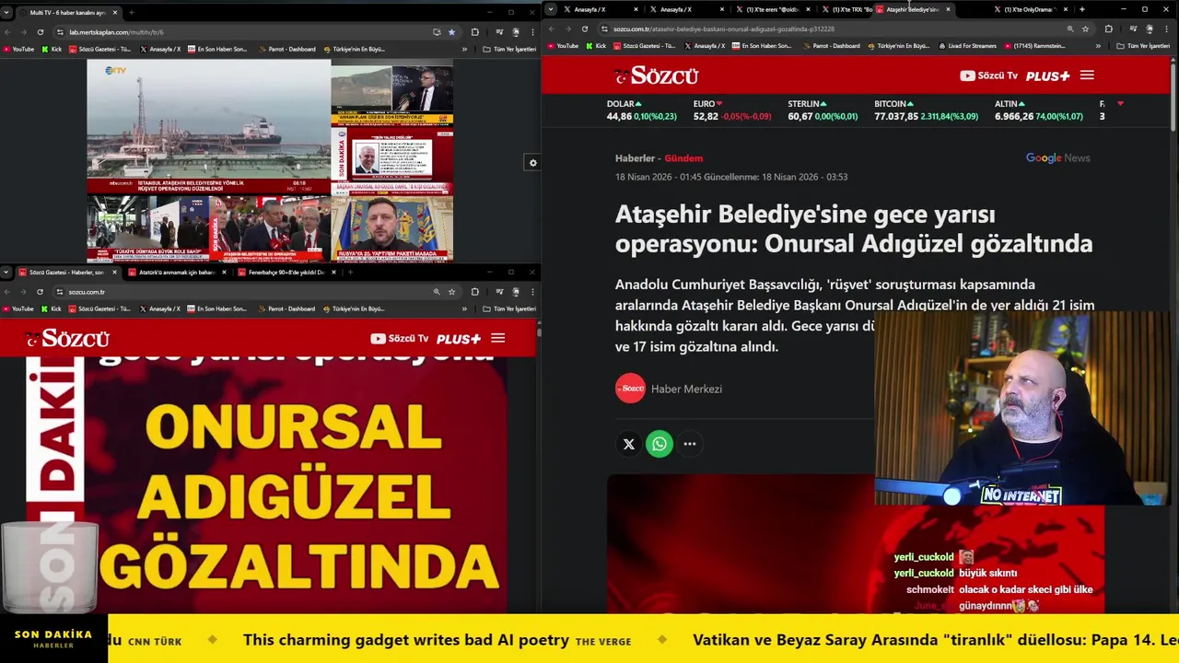Click Sözcü logo in article window header
Screen dimensions: 1179x663
[657, 76]
